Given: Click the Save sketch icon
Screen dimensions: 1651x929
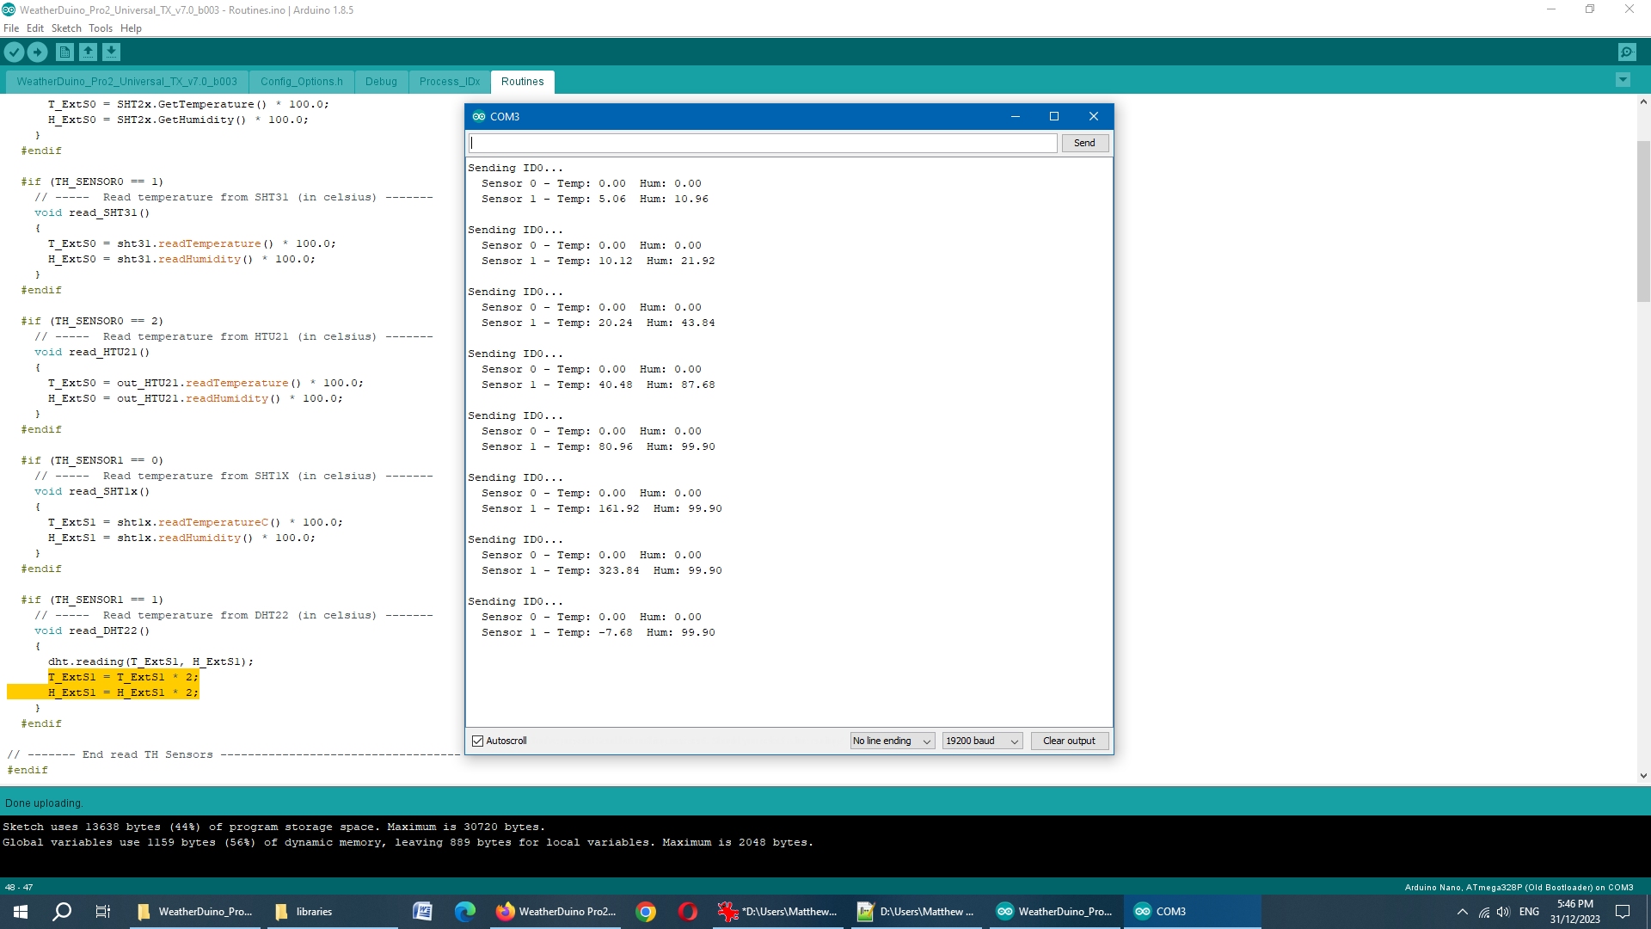Looking at the screenshot, I should [111, 52].
